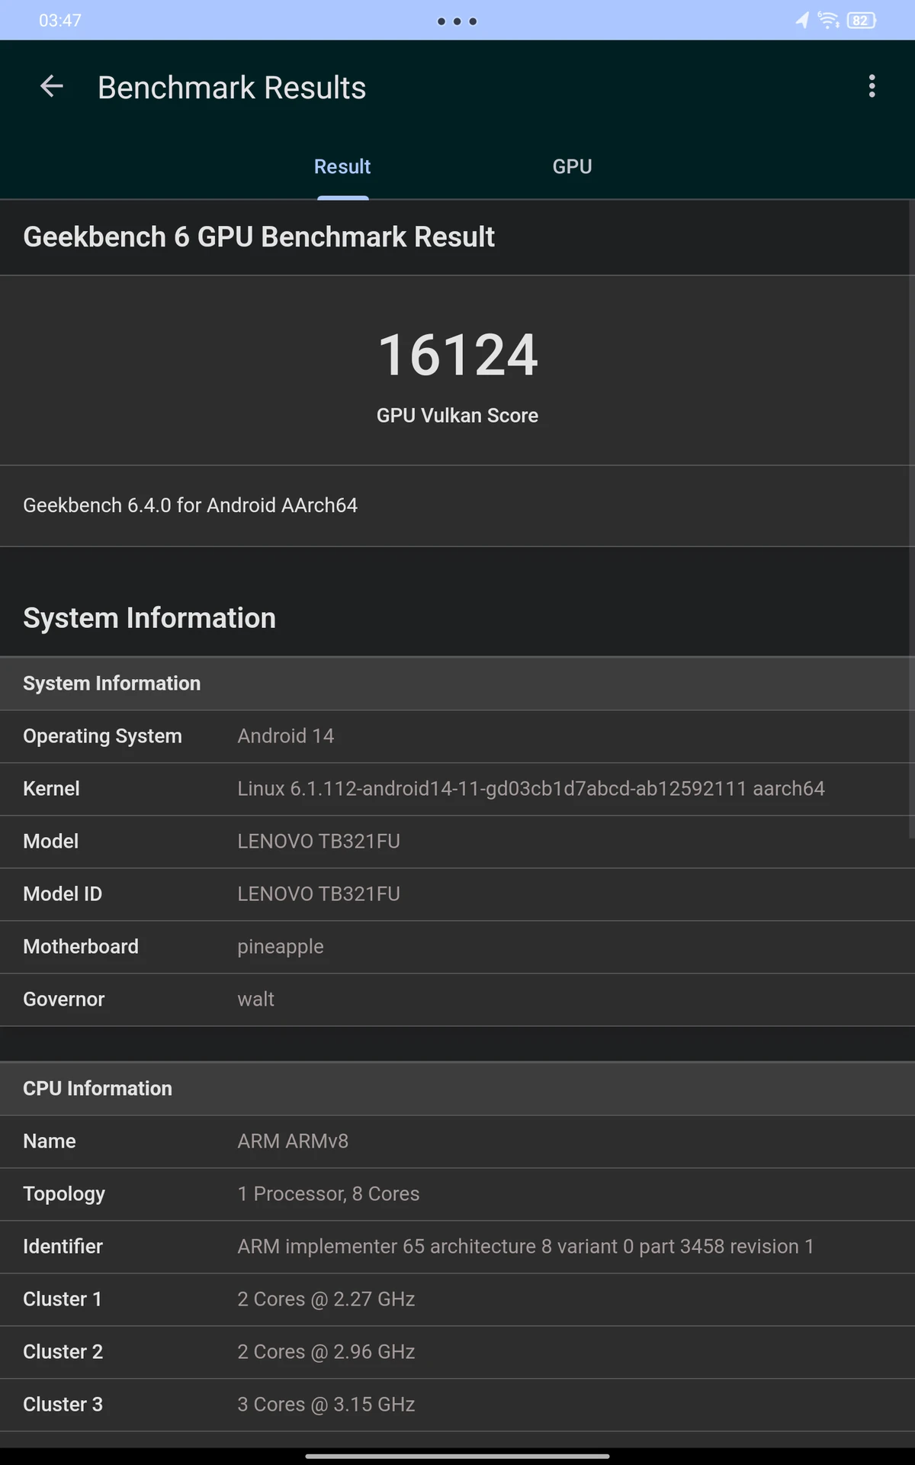Select the Operating System Android 14 row

(x=457, y=736)
